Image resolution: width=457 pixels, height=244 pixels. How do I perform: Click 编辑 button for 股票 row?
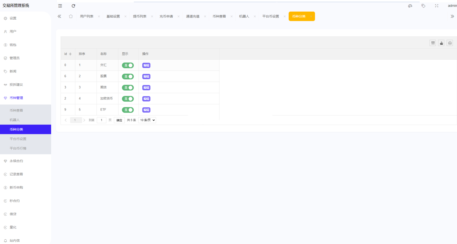tap(146, 76)
